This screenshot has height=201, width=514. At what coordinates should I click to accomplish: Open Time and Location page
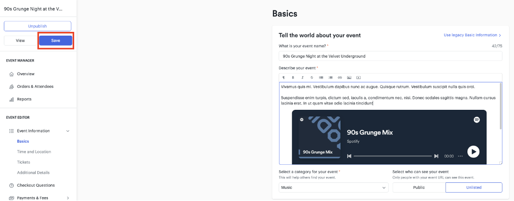34,152
